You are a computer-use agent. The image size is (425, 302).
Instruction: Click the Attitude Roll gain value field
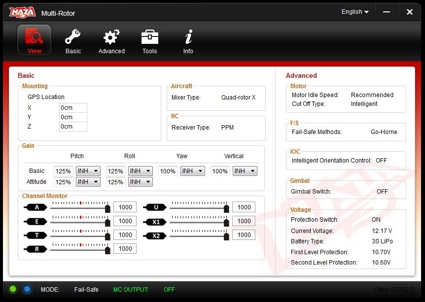(x=116, y=182)
